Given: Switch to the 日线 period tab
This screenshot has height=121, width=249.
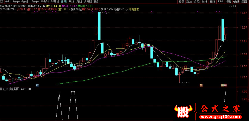Looking at the screenshot, I should pyautogui.click(x=64, y=2).
